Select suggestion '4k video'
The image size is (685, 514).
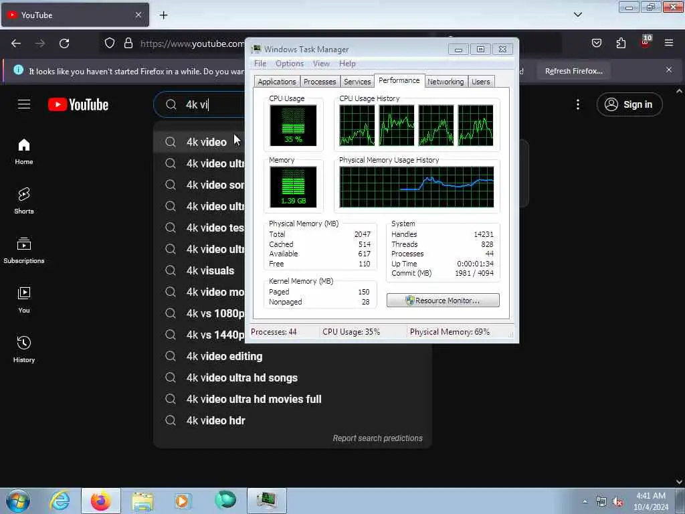coord(199,142)
